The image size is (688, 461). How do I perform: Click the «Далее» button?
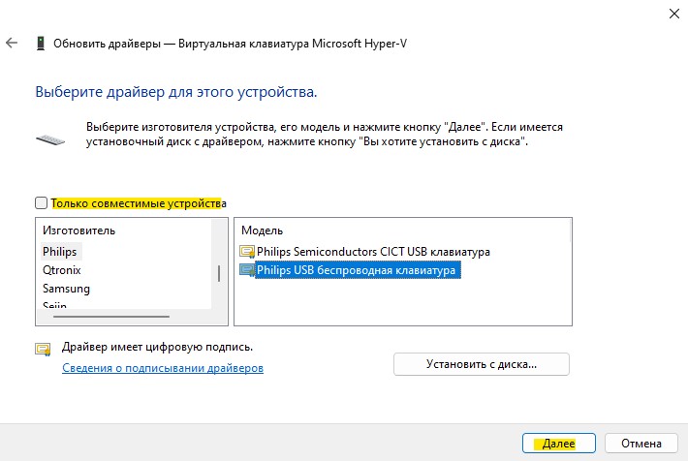click(558, 444)
